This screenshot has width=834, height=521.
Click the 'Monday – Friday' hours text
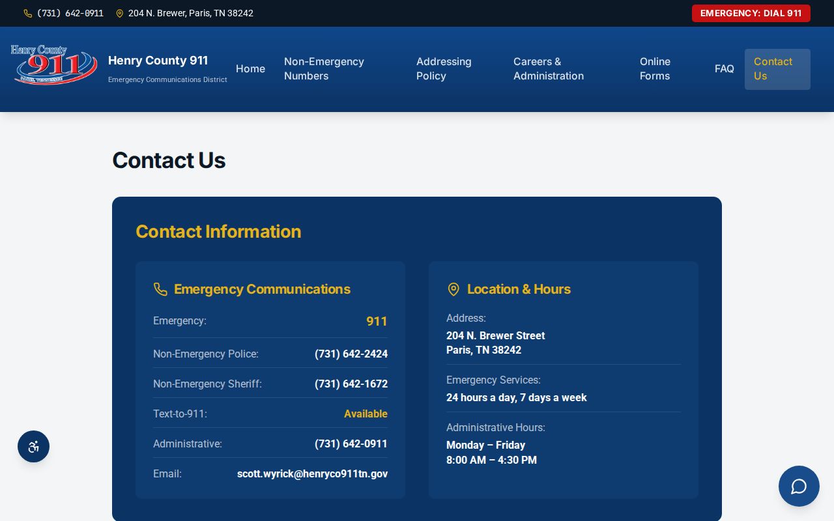[485, 445]
